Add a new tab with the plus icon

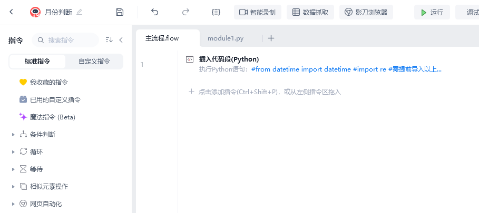[x=271, y=38]
